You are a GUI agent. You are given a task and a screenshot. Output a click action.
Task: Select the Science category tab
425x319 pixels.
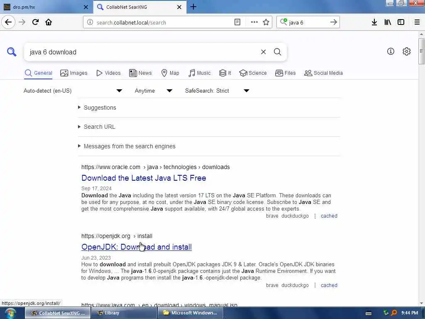253,73
